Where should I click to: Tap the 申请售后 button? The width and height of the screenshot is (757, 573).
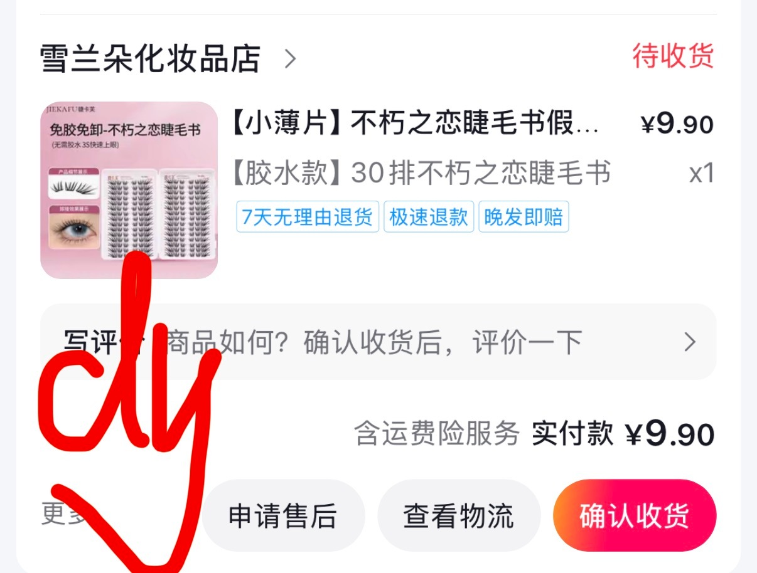tap(283, 515)
